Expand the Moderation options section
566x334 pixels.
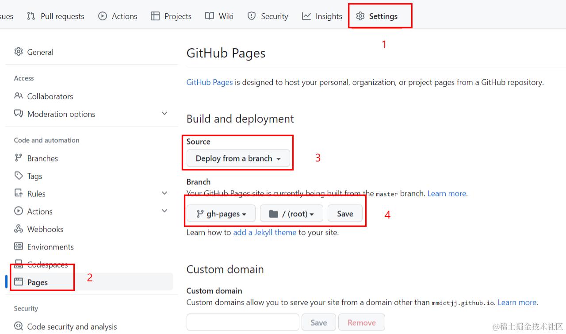pos(164,114)
